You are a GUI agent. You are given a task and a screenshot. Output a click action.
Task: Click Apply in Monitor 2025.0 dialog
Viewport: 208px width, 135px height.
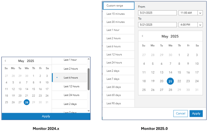click(x=196, y=114)
